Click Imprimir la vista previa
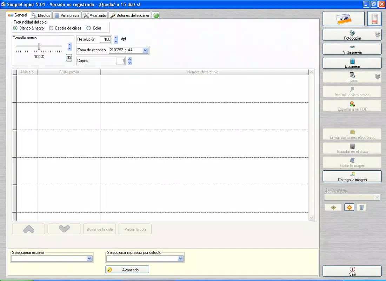Image resolution: width=386 pixels, height=281 pixels. (352, 92)
